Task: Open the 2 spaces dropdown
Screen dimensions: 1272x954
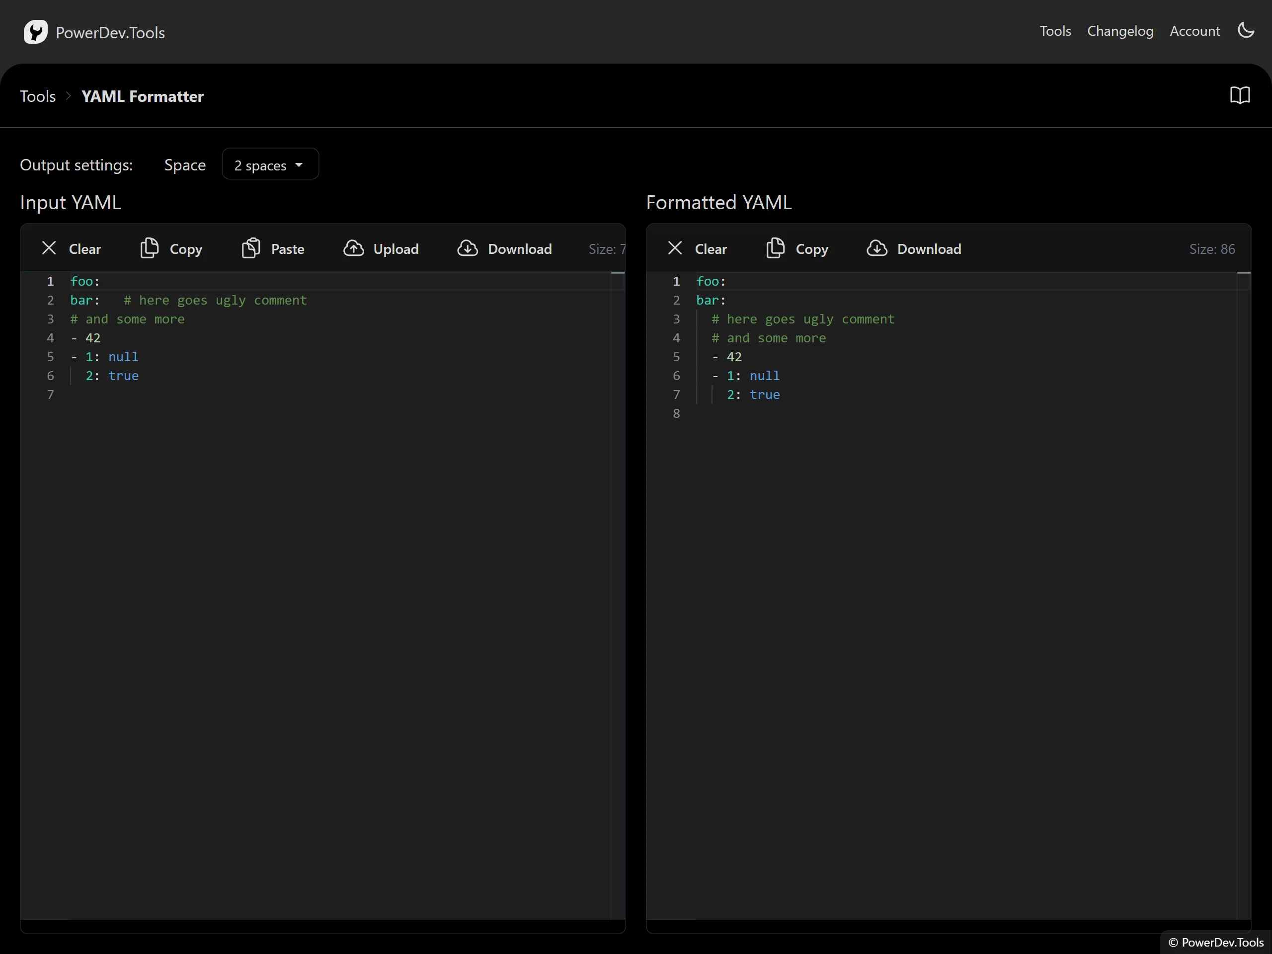Action: pos(270,165)
